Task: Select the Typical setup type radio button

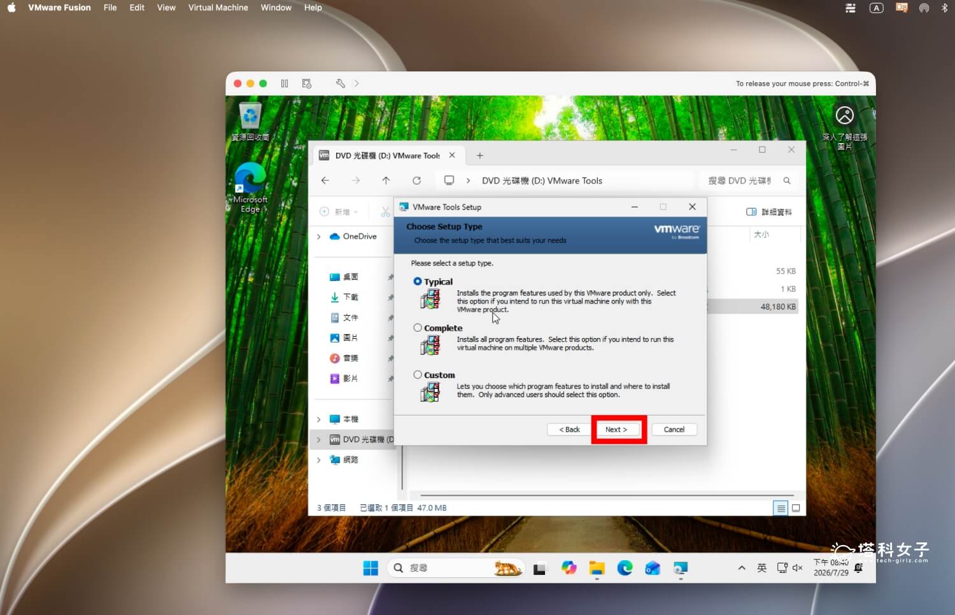Action: tap(418, 281)
